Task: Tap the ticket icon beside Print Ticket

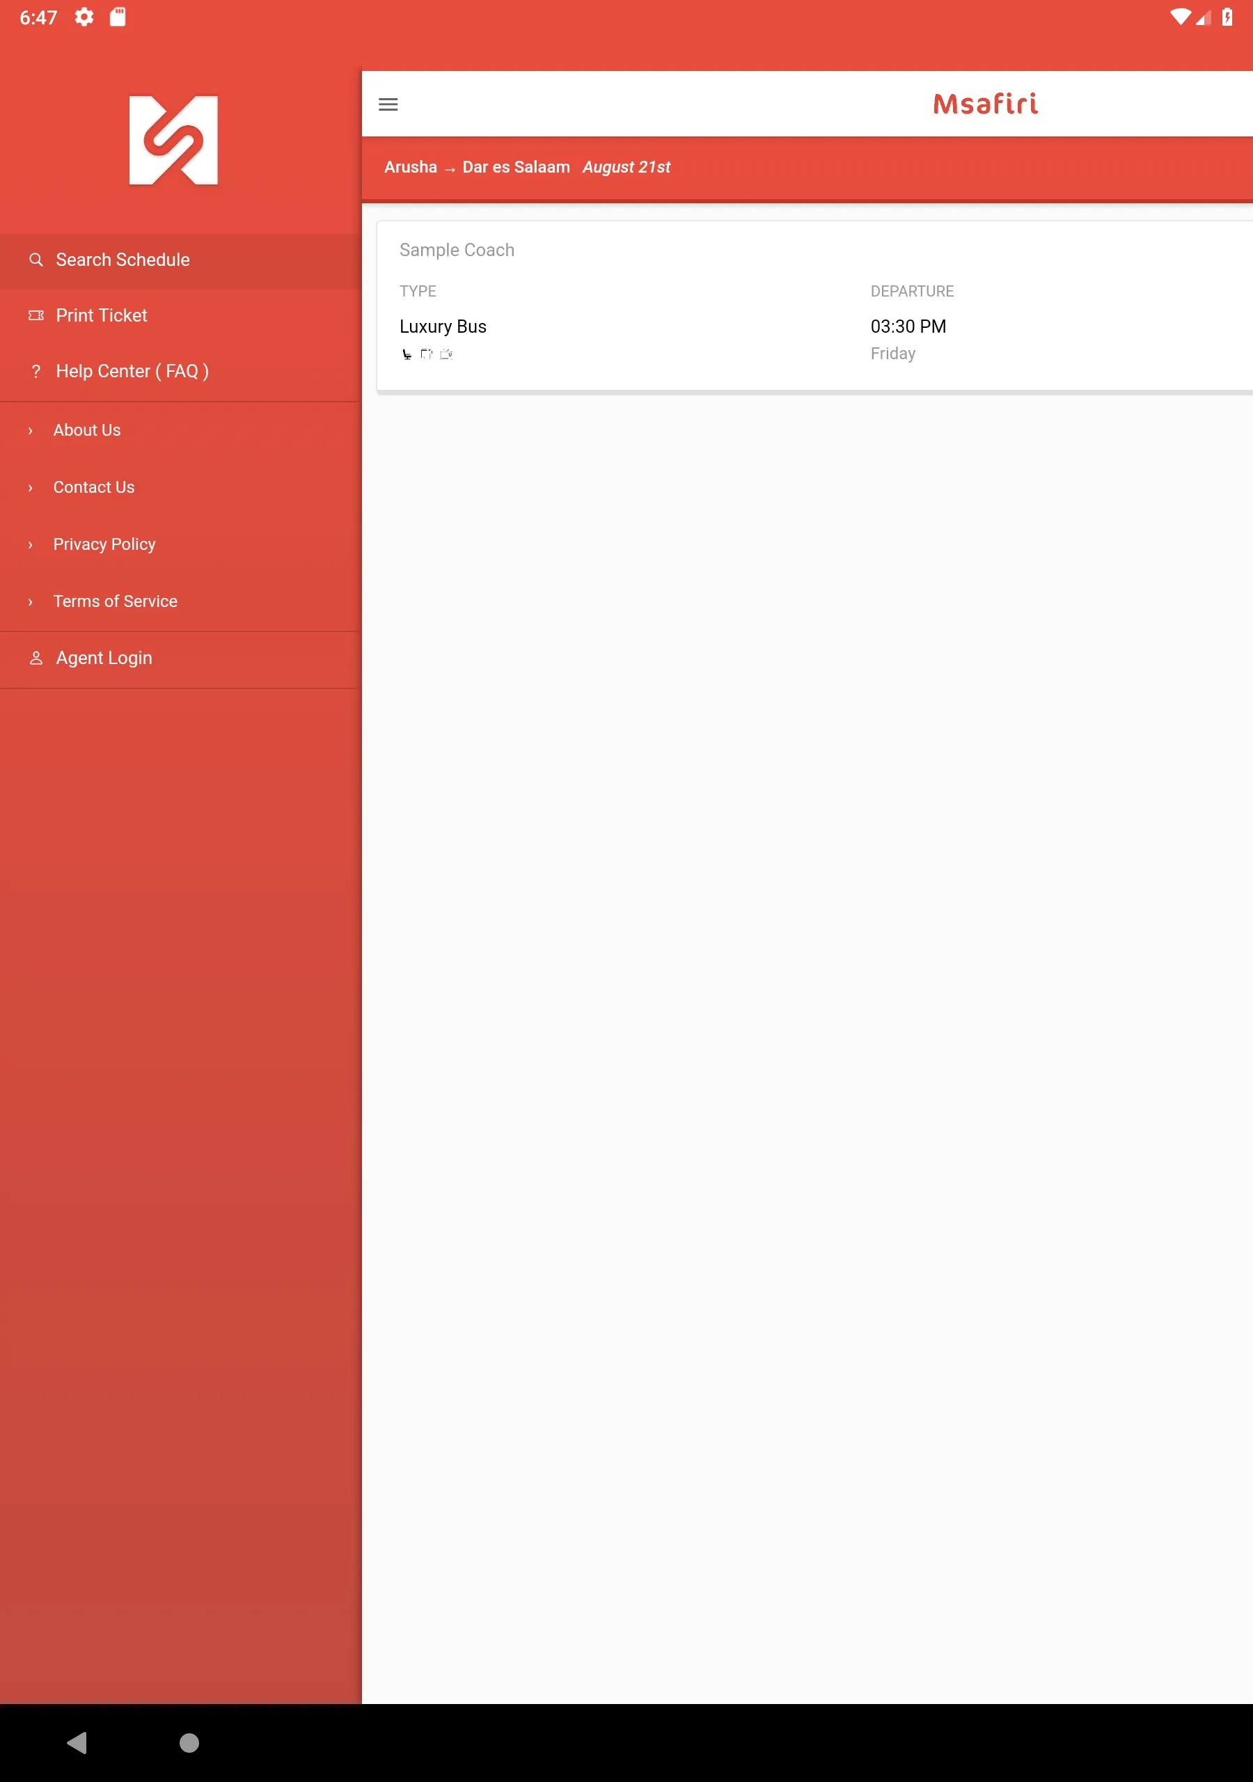Action: pyautogui.click(x=36, y=315)
